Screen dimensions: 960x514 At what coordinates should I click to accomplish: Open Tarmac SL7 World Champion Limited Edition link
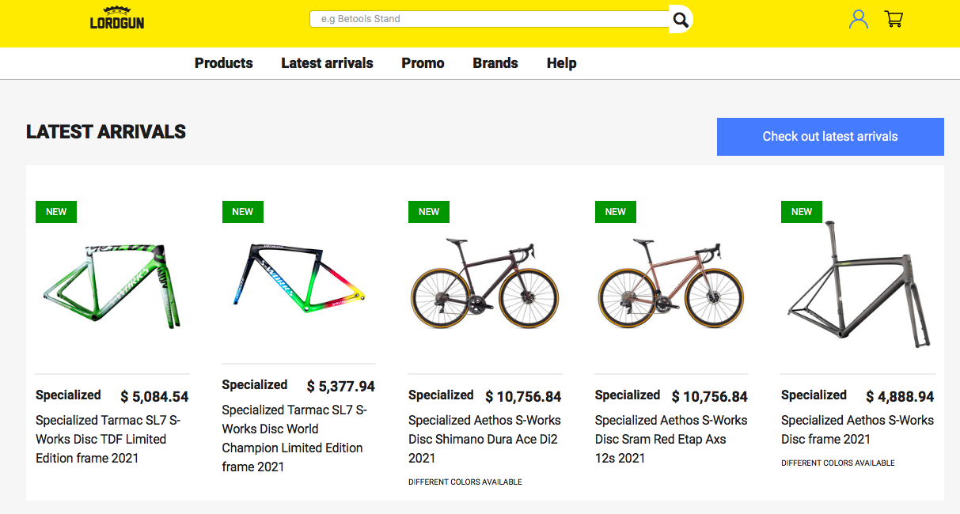click(294, 438)
